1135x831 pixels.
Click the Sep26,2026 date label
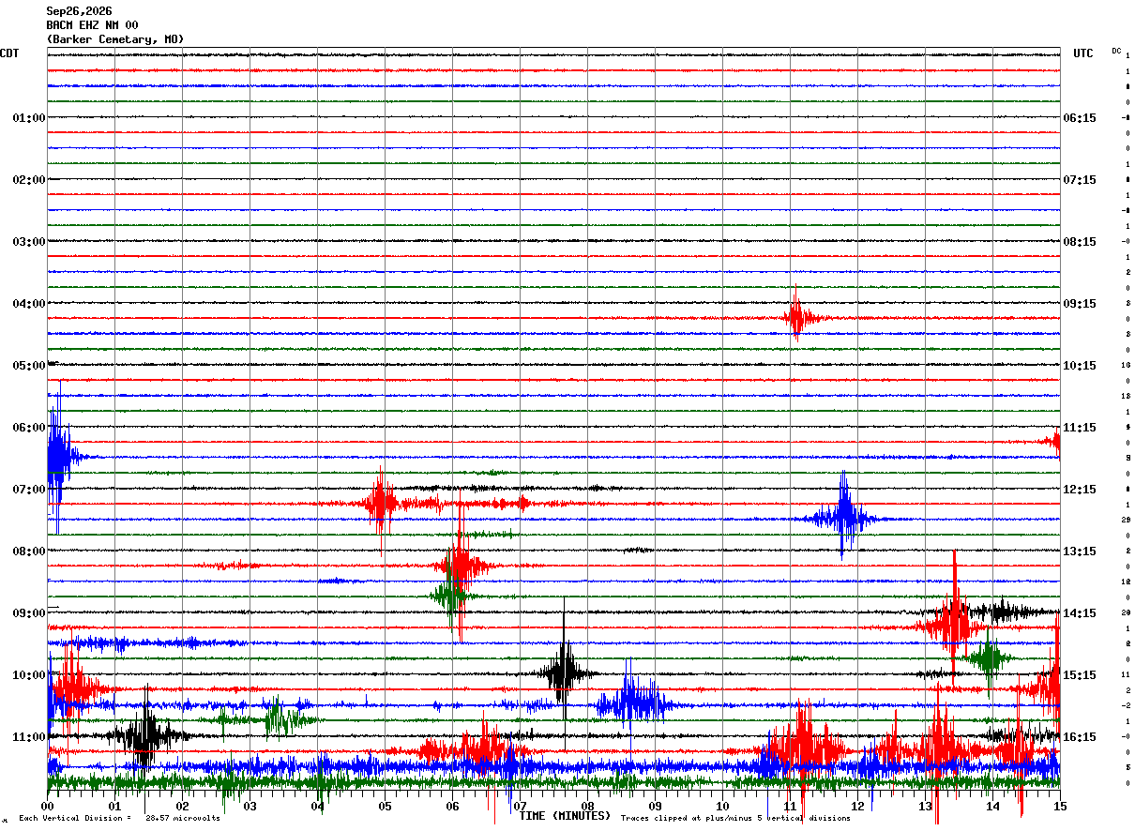79,11
